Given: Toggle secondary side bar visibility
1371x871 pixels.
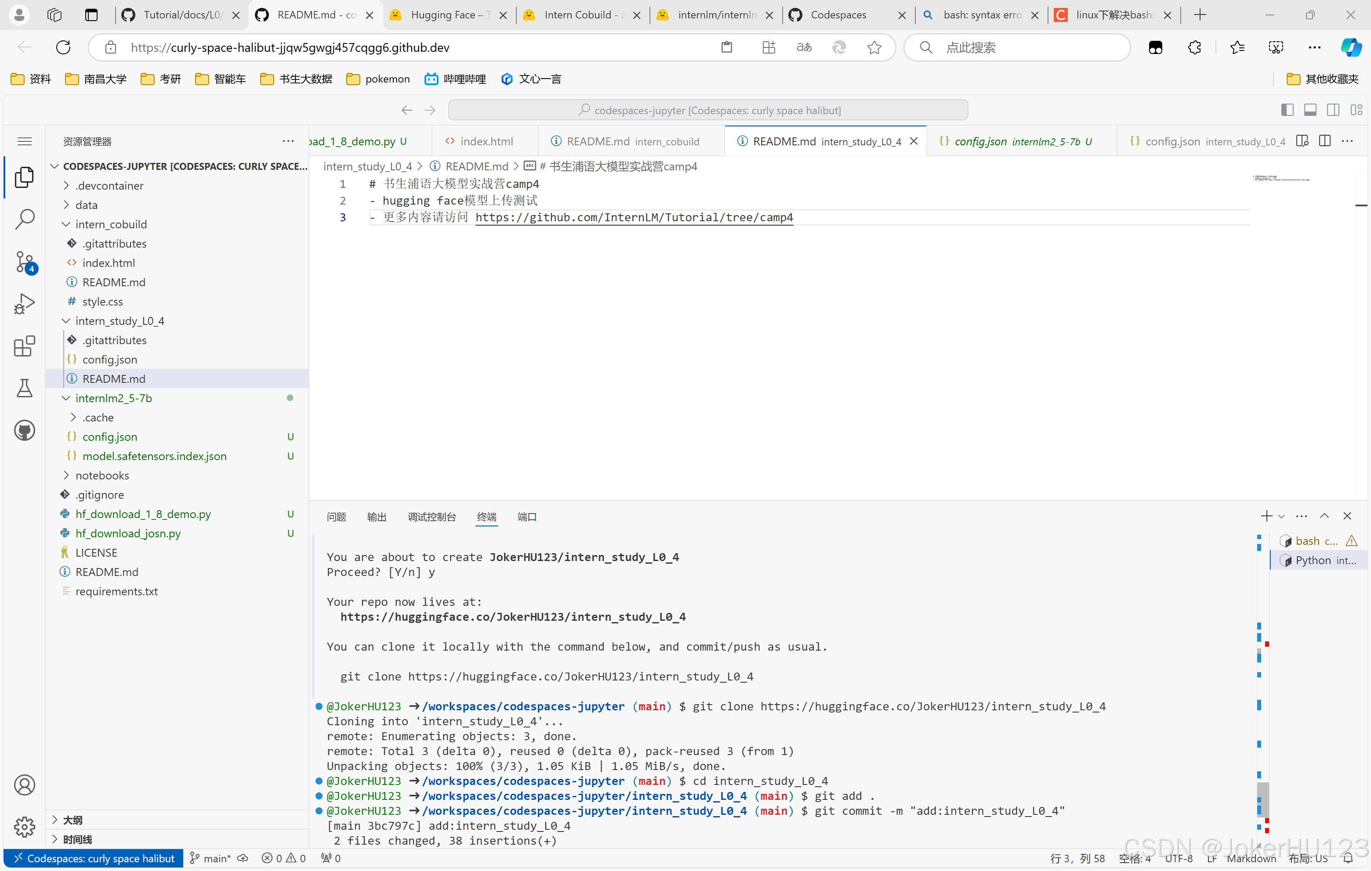Looking at the screenshot, I should point(1333,110).
